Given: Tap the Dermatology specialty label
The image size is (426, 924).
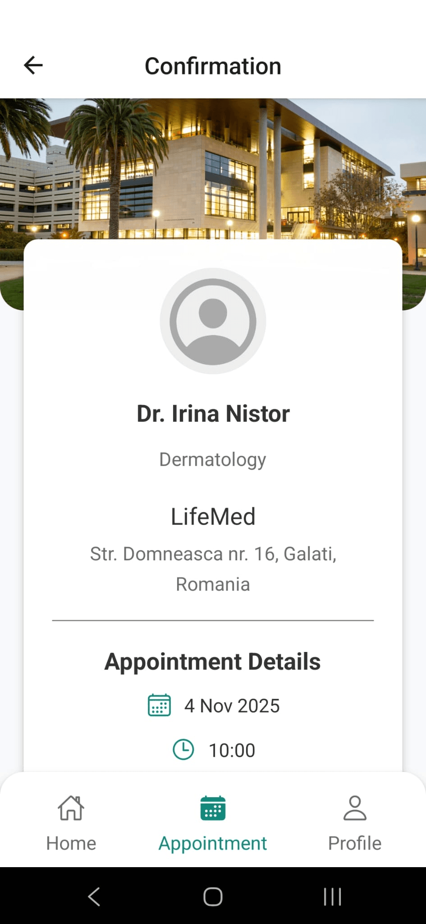Looking at the screenshot, I should [x=213, y=460].
